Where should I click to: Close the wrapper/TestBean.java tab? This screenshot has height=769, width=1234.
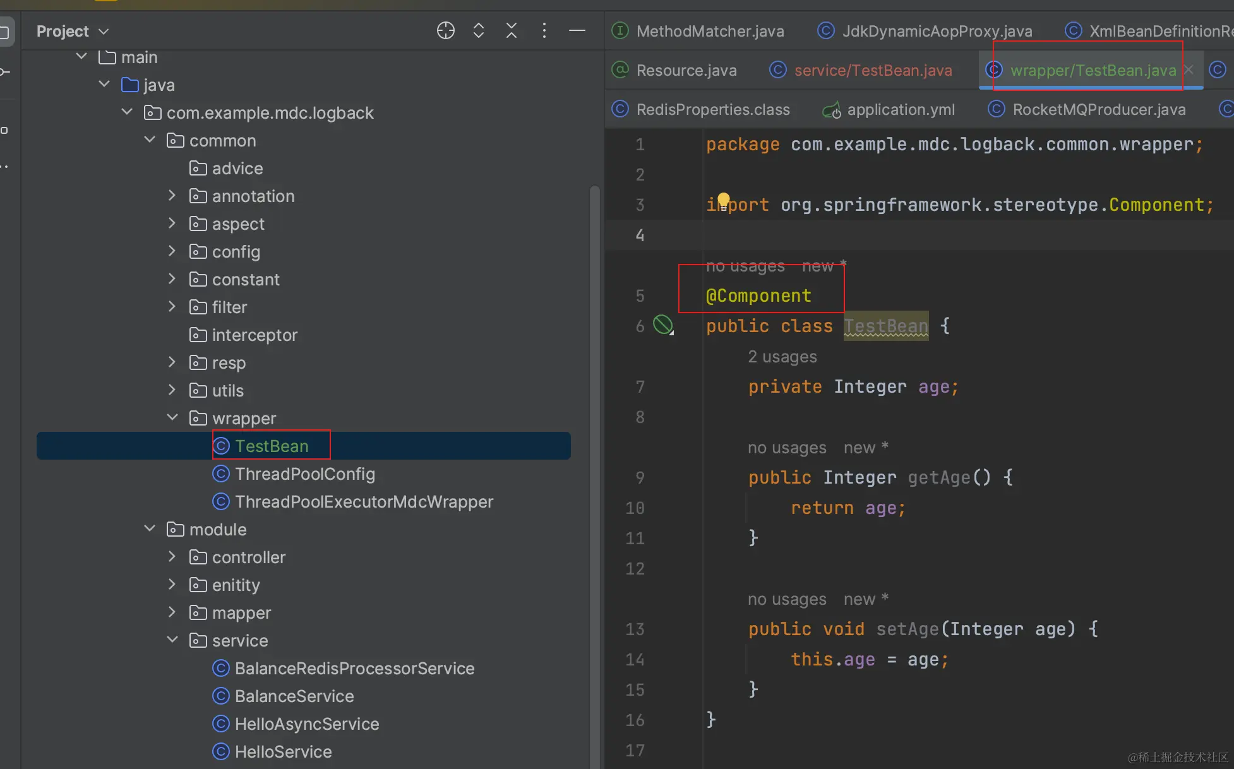point(1189,69)
